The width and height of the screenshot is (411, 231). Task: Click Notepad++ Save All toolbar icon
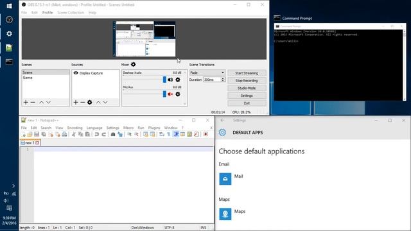(x=44, y=134)
